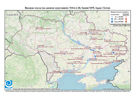Image resolution: width=135 pixels, height=95 pixels.
Task: Click the small blue dot in legend
Action: click(x=112, y=17)
